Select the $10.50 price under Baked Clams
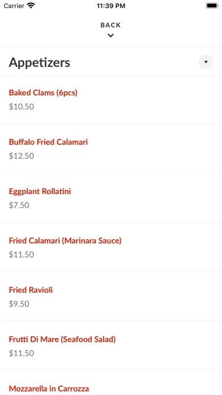222x395 pixels. click(x=22, y=107)
